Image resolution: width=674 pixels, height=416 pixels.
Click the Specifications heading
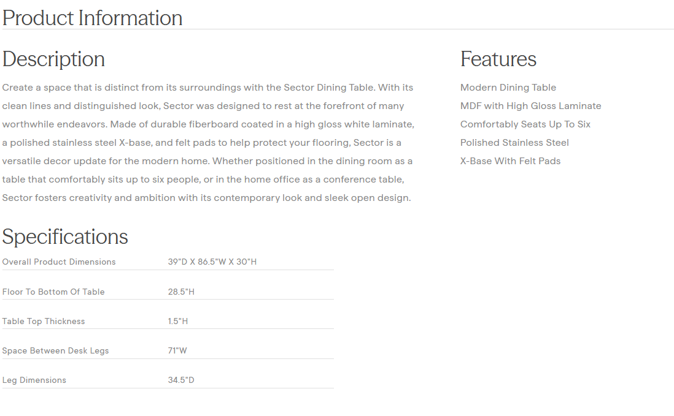[x=65, y=236]
